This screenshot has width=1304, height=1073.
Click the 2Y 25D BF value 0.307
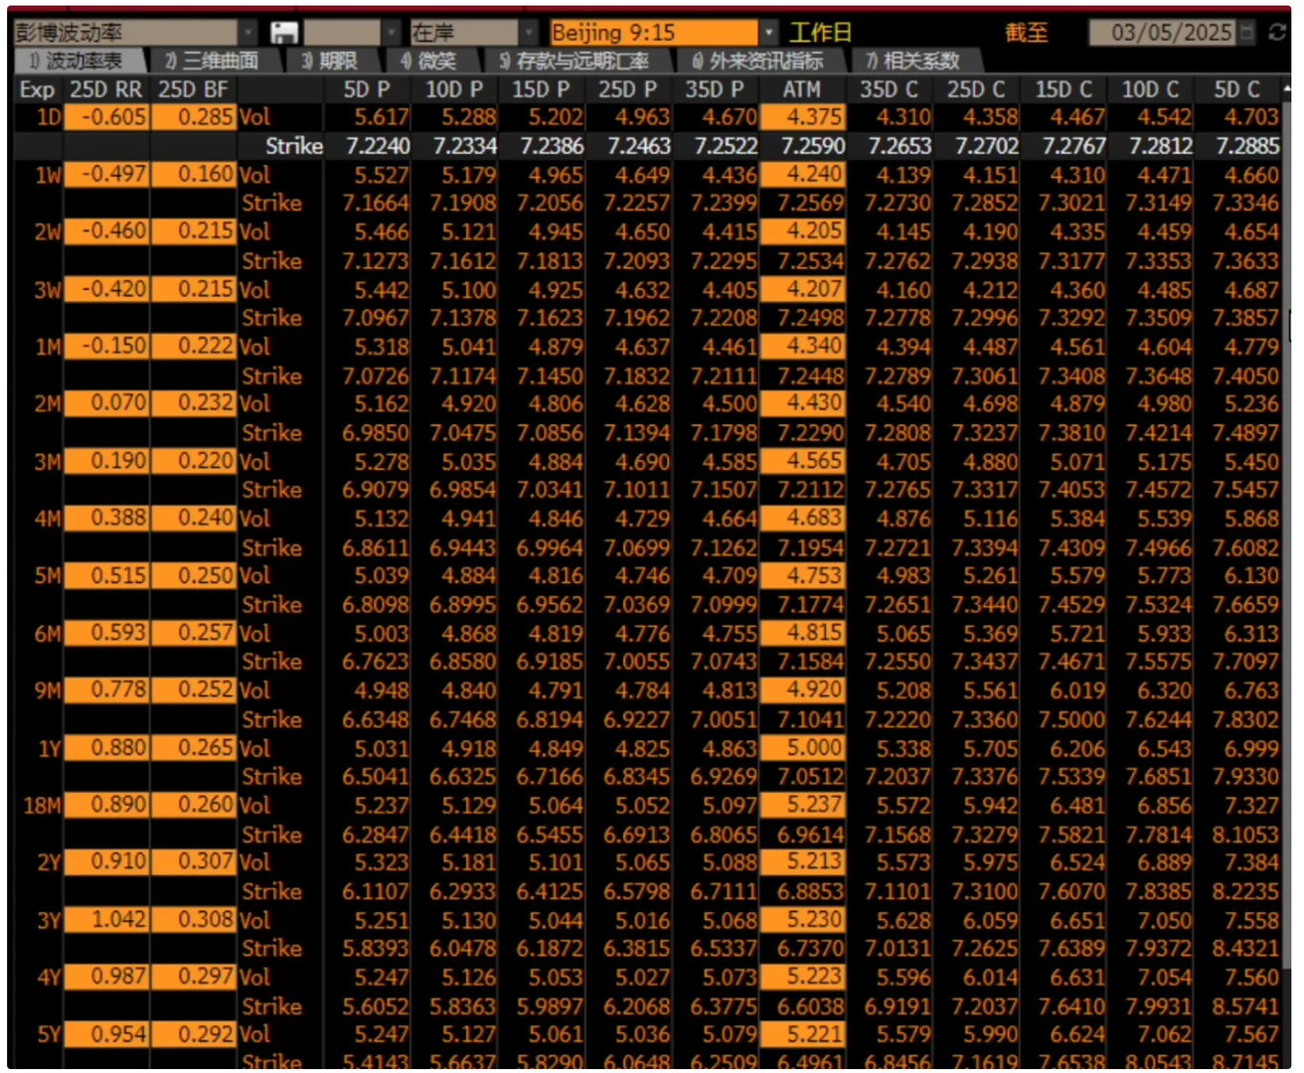[194, 861]
